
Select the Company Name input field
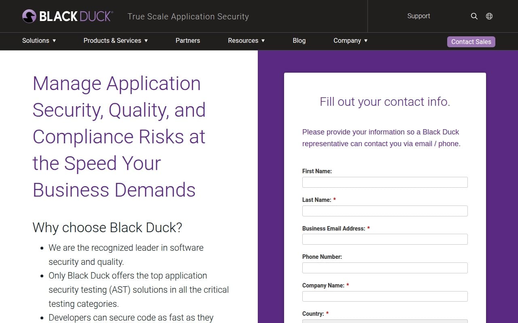[384, 296]
